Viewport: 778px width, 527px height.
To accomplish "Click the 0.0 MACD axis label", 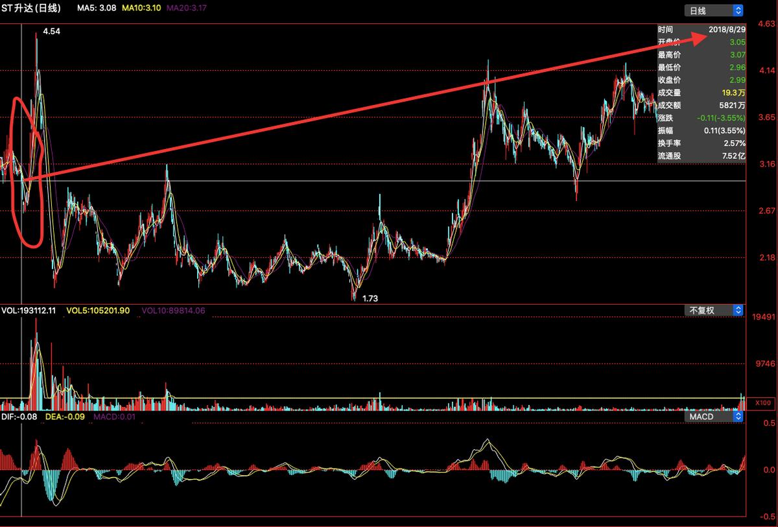I will click(769, 470).
